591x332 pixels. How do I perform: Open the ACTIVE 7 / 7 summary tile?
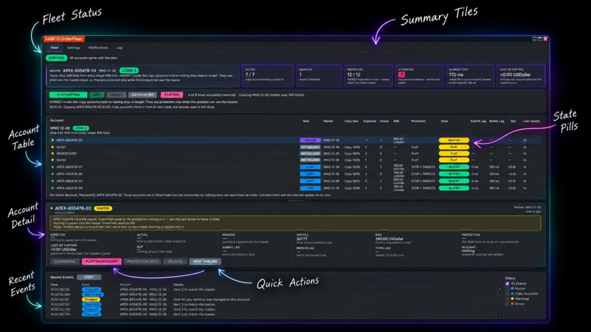pos(268,76)
